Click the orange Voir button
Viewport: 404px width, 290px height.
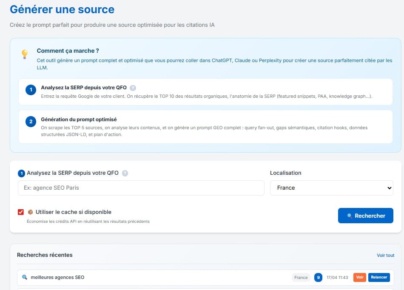click(x=360, y=277)
